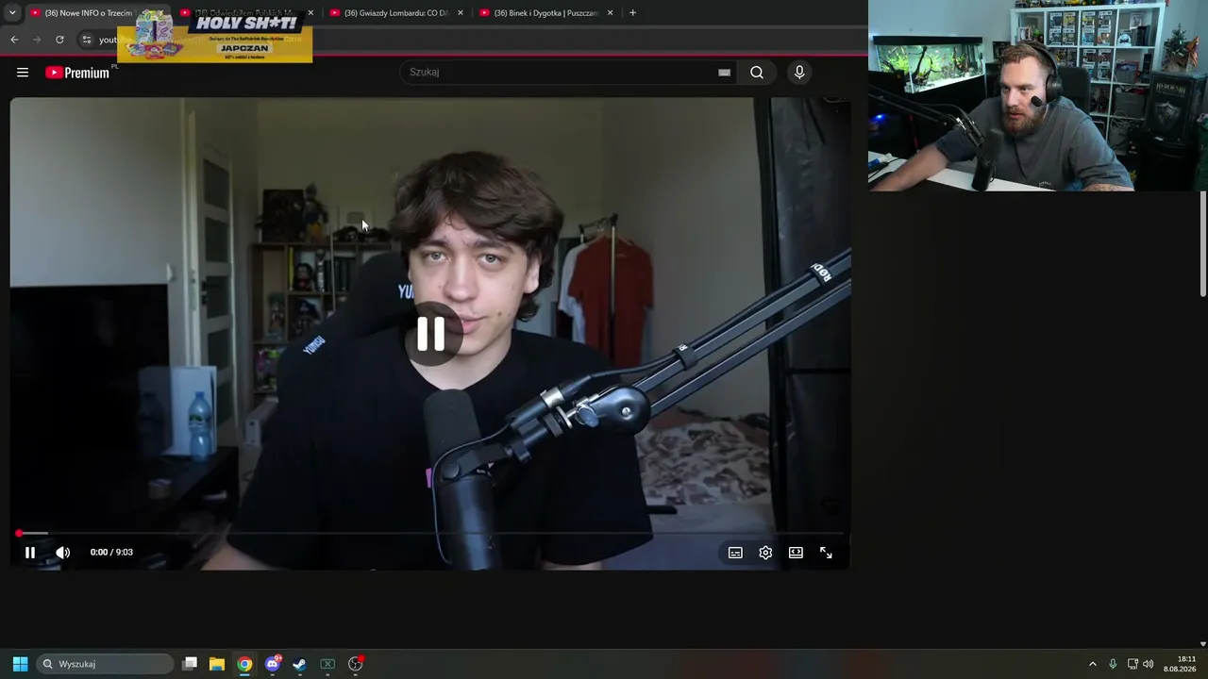Go back in browser history
Screen dimensions: 1208x679
[14, 40]
